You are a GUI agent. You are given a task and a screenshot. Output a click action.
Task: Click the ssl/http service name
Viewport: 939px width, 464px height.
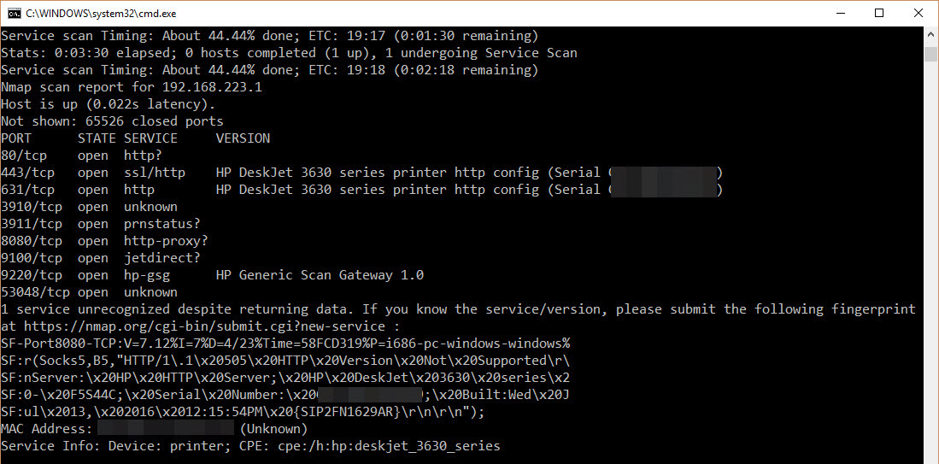(x=155, y=173)
